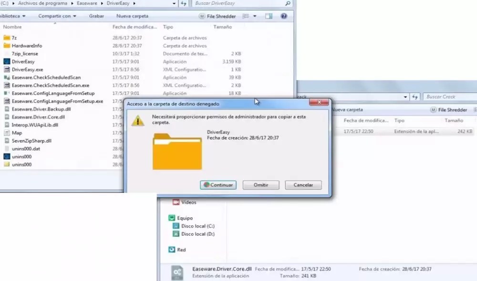Sort by Tamaño column in DriverEasy window
The height and width of the screenshot is (281, 477).
tap(222, 27)
